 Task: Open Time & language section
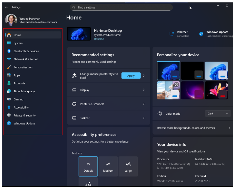(x=24, y=91)
